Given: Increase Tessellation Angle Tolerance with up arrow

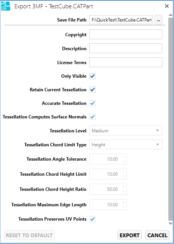Looking at the screenshot, I should click(124, 157).
